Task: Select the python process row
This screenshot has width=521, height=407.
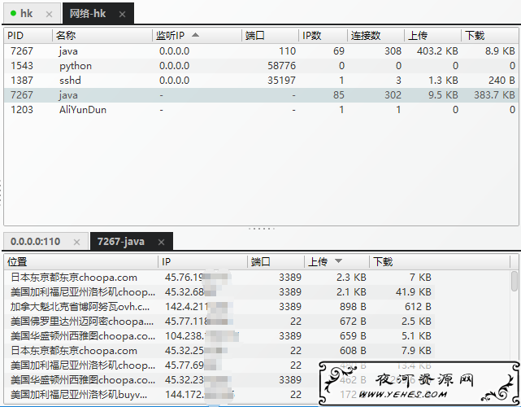Action: coord(261,66)
